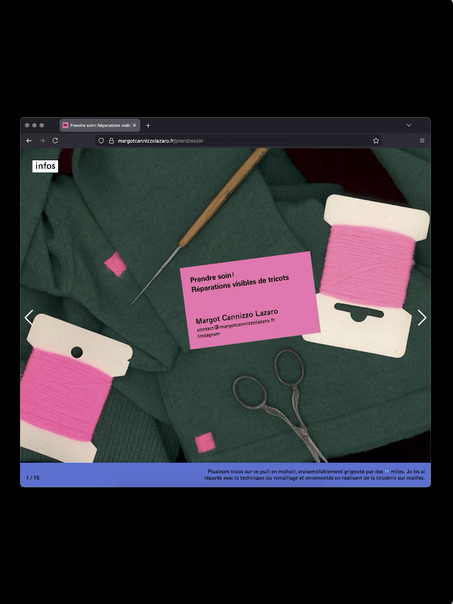
Task: Show the previous slide with left chevron
Action: 29,318
